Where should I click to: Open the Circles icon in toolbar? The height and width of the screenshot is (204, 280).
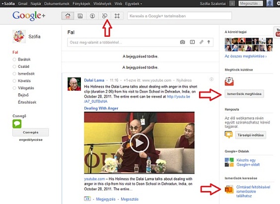tap(105, 16)
